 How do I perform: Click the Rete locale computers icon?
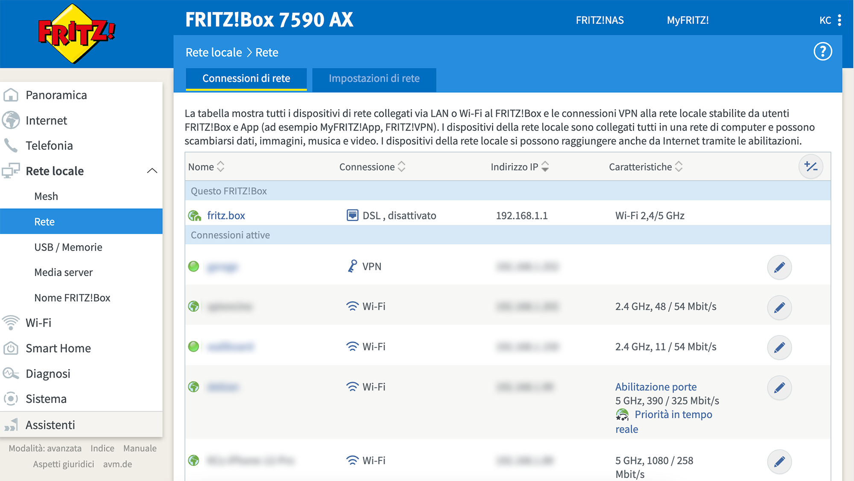click(x=11, y=171)
